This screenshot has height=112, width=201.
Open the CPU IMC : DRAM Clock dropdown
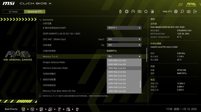(x=124, y=39)
